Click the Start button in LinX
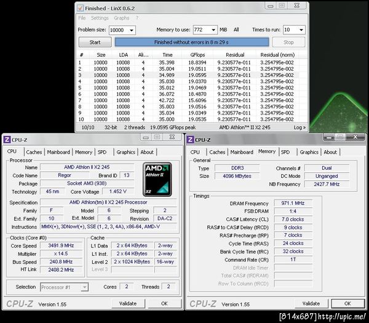The height and width of the screenshot is (323, 369). tap(95, 42)
